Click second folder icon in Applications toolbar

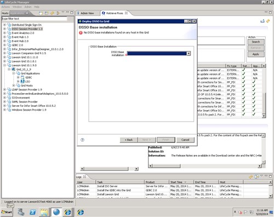click(x=47, y=13)
